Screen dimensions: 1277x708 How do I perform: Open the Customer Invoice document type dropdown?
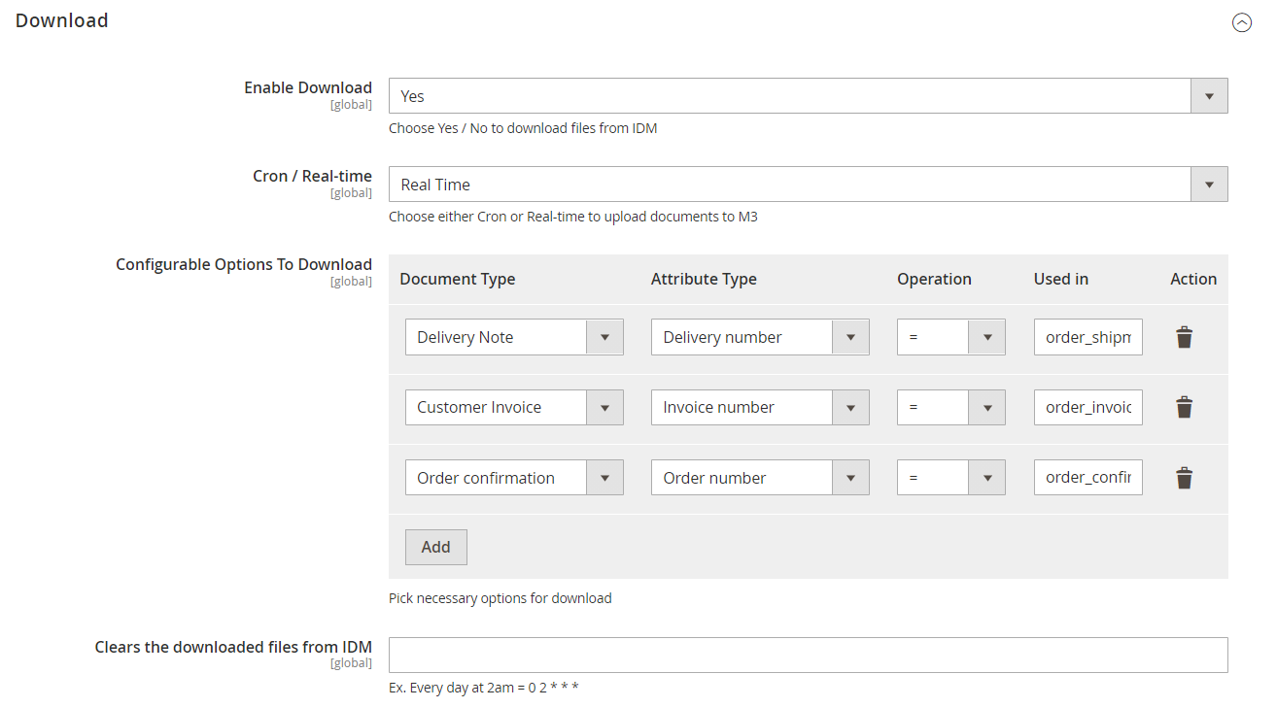point(514,407)
